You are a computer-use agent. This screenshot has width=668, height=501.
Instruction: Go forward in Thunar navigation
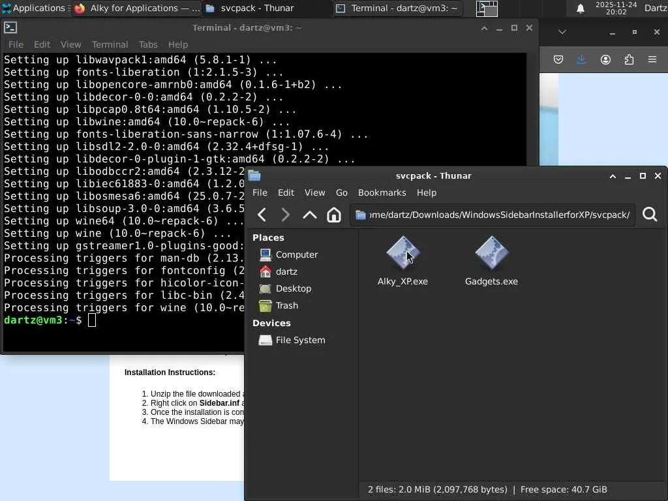(286, 215)
